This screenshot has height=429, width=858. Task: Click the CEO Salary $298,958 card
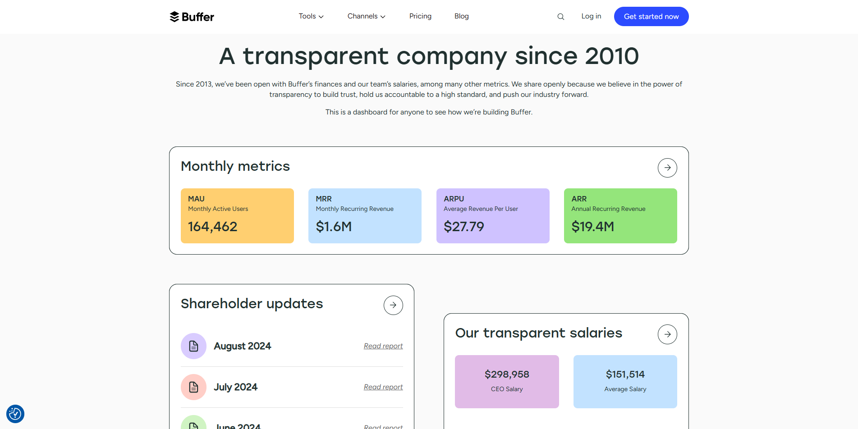(507, 382)
